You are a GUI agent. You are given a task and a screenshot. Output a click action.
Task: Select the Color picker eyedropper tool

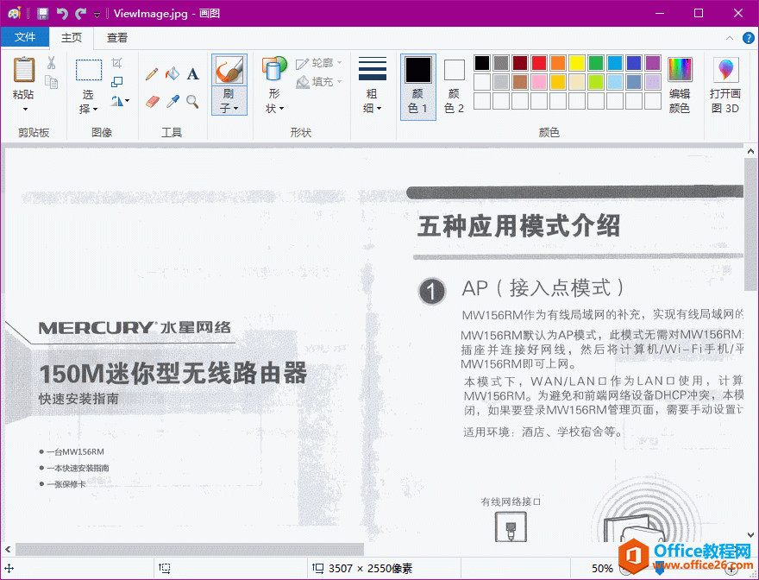(172, 102)
